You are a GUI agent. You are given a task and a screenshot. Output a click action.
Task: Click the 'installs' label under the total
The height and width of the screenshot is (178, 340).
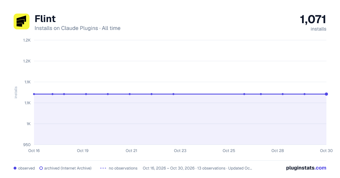click(318, 29)
